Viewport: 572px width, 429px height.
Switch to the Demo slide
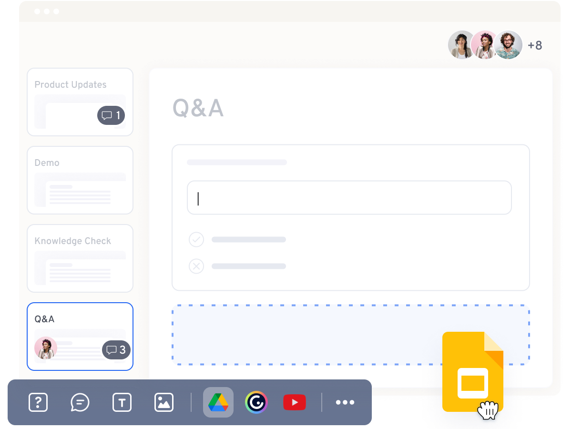pyautogui.click(x=80, y=180)
